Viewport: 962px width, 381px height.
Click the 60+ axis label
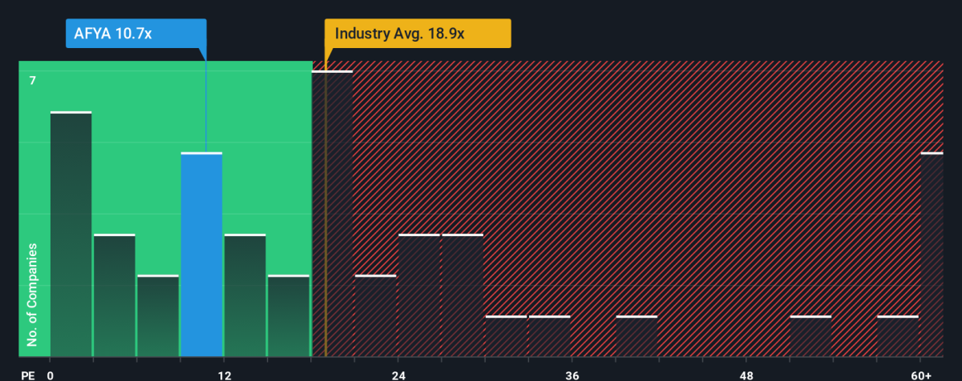pyautogui.click(x=921, y=375)
